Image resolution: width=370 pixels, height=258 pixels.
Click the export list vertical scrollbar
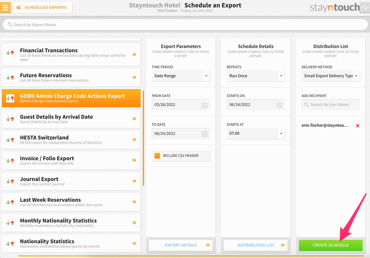[144, 138]
